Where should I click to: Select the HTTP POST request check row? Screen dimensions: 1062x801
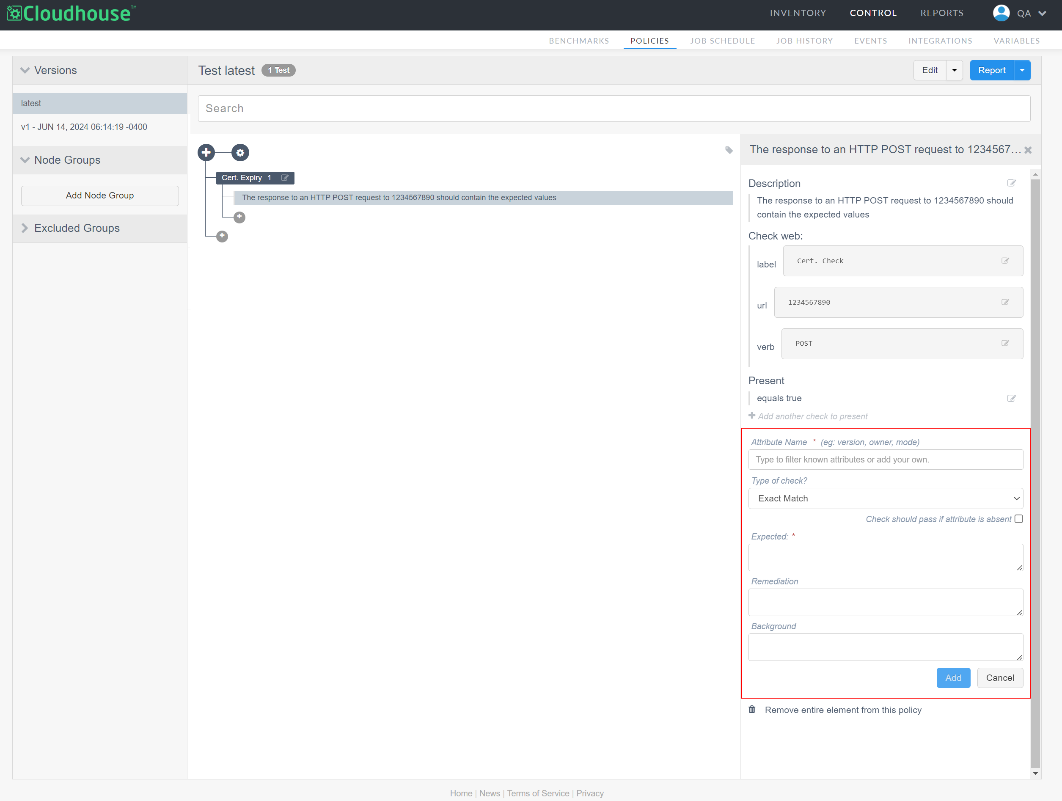coord(483,197)
